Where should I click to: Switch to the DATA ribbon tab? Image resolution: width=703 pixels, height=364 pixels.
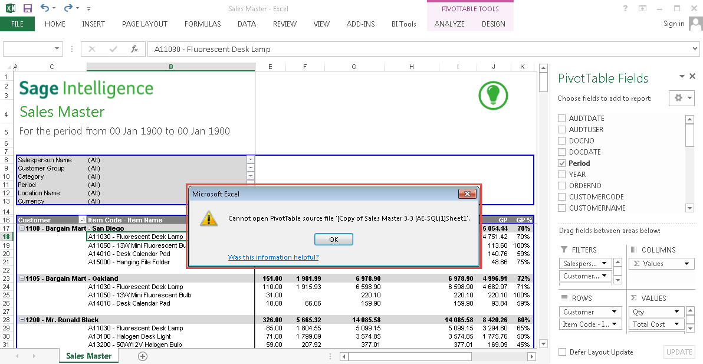click(247, 24)
